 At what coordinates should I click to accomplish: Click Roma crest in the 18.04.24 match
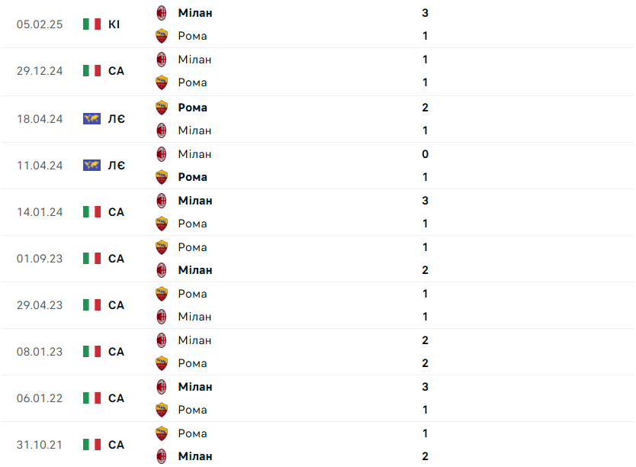162,108
